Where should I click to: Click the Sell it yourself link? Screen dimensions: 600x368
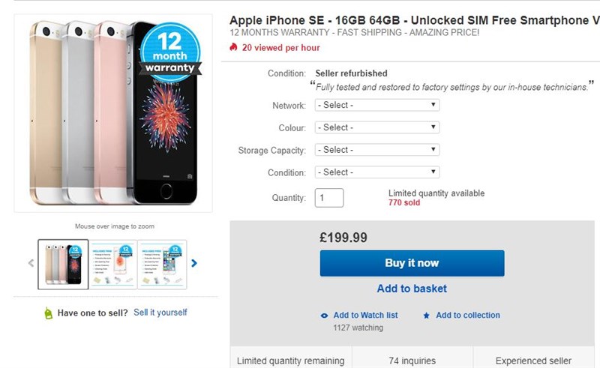160,313
